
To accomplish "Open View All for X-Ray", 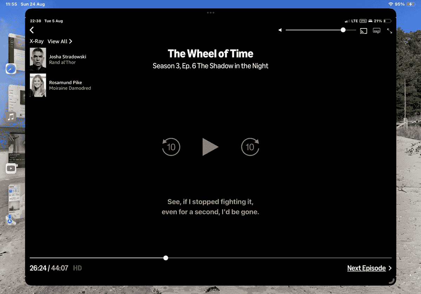I will 60,41.
